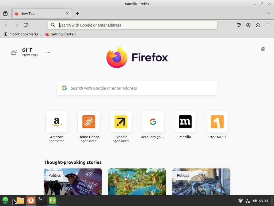
Task: Launch the terminal from taskbar
Action: [x=42, y=200]
